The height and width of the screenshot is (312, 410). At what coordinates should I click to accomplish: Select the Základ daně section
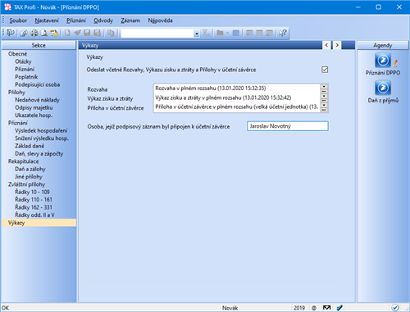tap(30, 146)
